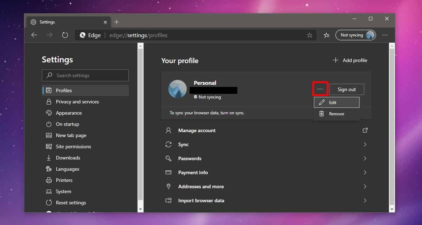Click the browser refresh icon
This screenshot has height=225, width=422.
tap(65, 35)
